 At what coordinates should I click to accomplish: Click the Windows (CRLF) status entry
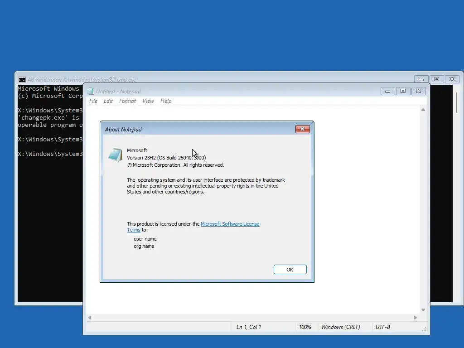coord(341,327)
